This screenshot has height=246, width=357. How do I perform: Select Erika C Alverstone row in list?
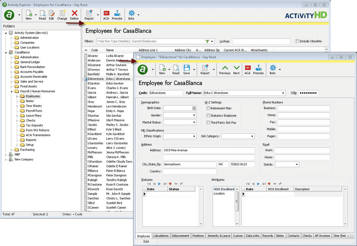(x=118, y=79)
